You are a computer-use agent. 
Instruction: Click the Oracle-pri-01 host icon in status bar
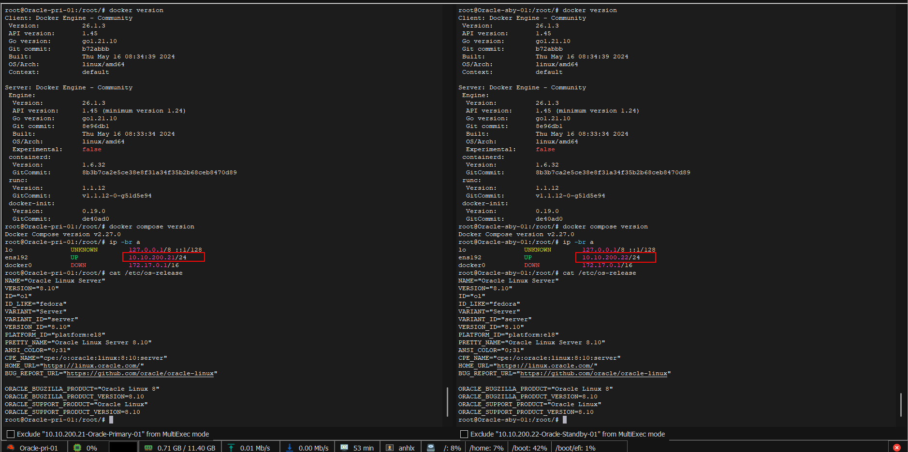pos(11,448)
